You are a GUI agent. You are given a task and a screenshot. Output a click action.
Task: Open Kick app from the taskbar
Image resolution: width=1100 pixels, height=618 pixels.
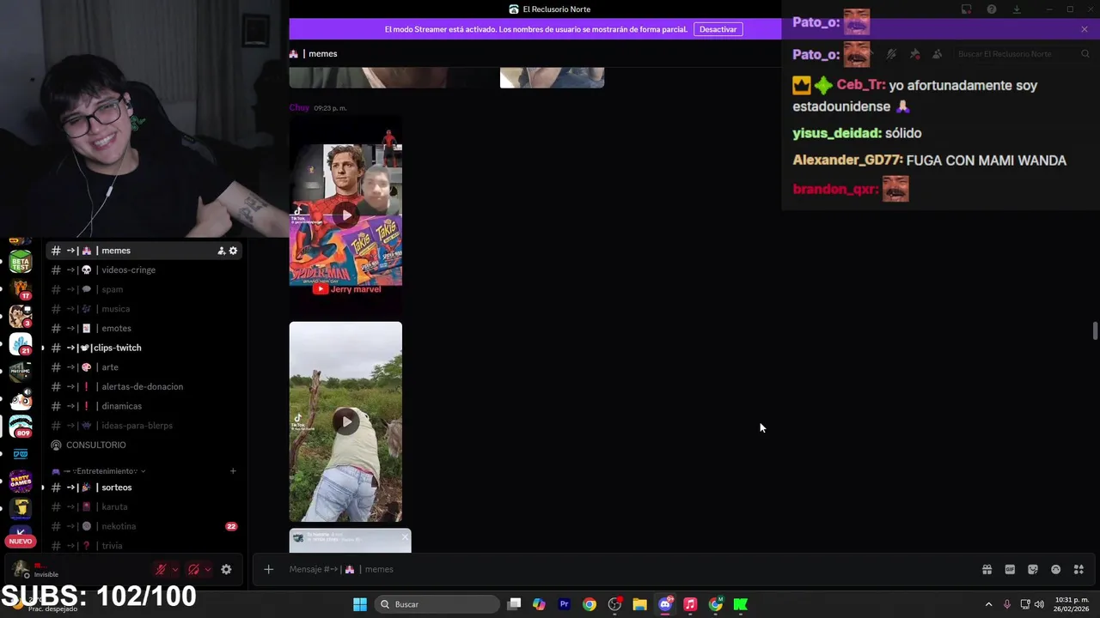click(x=740, y=604)
